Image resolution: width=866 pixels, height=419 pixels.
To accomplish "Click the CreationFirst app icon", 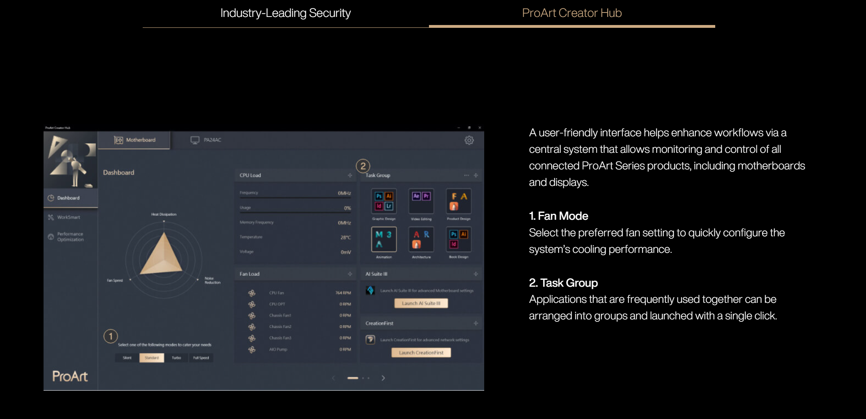I will [370, 340].
